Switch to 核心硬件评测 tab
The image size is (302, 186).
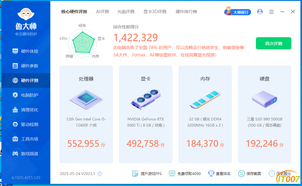click(x=74, y=12)
